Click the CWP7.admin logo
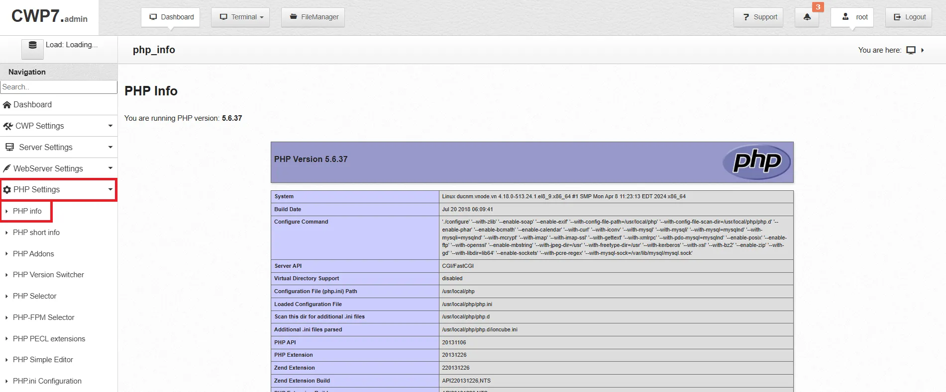Viewport: 946px width, 392px height. point(49,16)
